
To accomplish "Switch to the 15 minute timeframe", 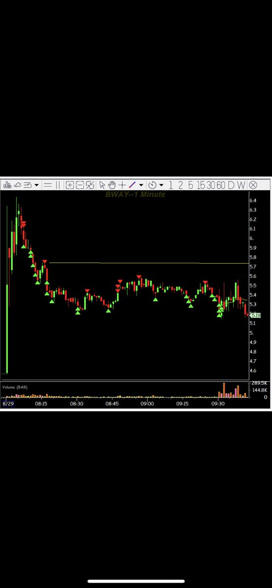I will click(201, 185).
